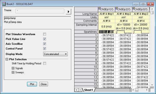Click the select-all corner of worksheet
The width and height of the screenshot is (156, 94).
[x=86, y=9]
